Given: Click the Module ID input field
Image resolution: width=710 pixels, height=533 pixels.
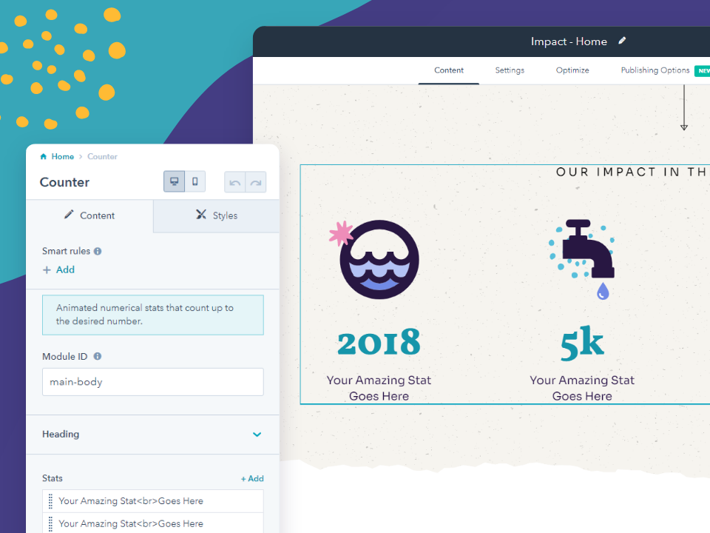Looking at the screenshot, I should coord(152,382).
